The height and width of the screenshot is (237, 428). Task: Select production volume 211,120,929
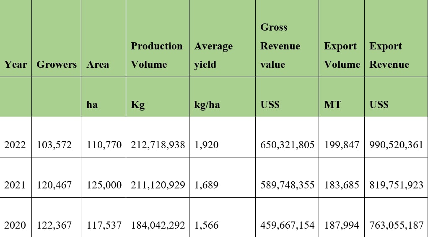click(158, 185)
